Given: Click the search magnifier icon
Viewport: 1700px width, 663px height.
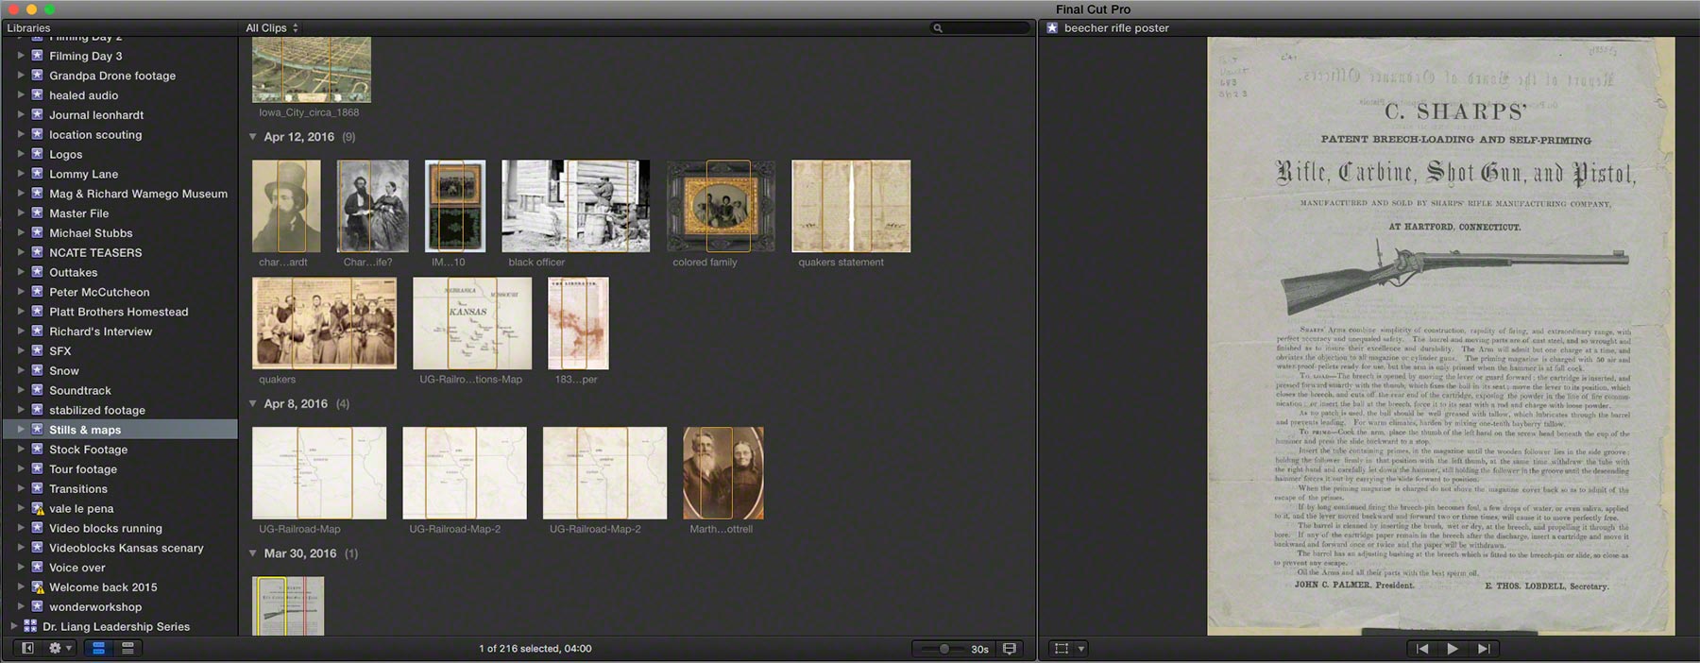Looking at the screenshot, I should tap(938, 28).
